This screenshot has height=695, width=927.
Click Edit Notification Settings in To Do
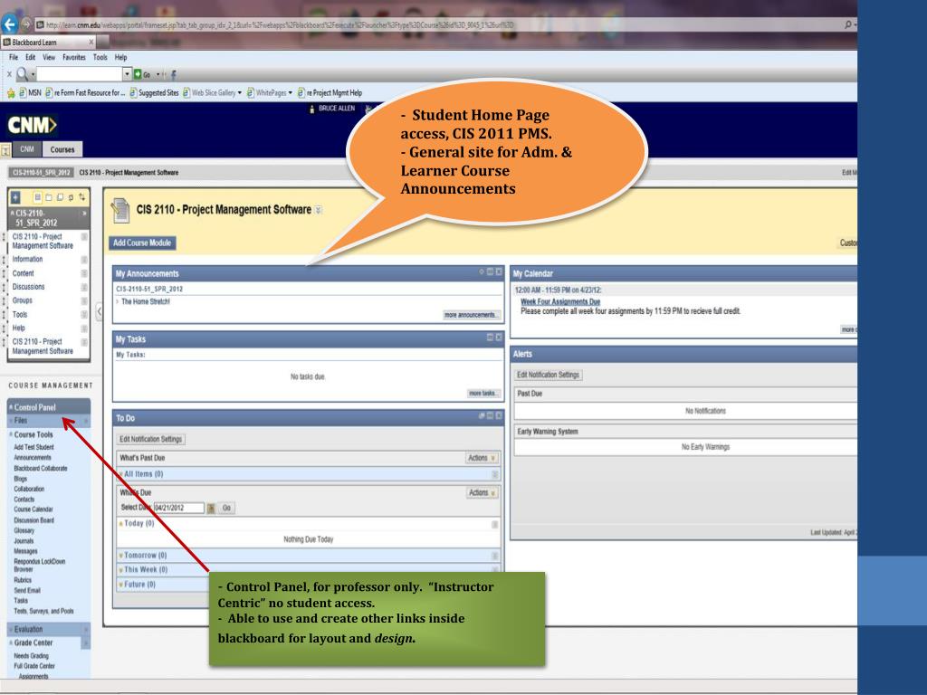pos(151,439)
